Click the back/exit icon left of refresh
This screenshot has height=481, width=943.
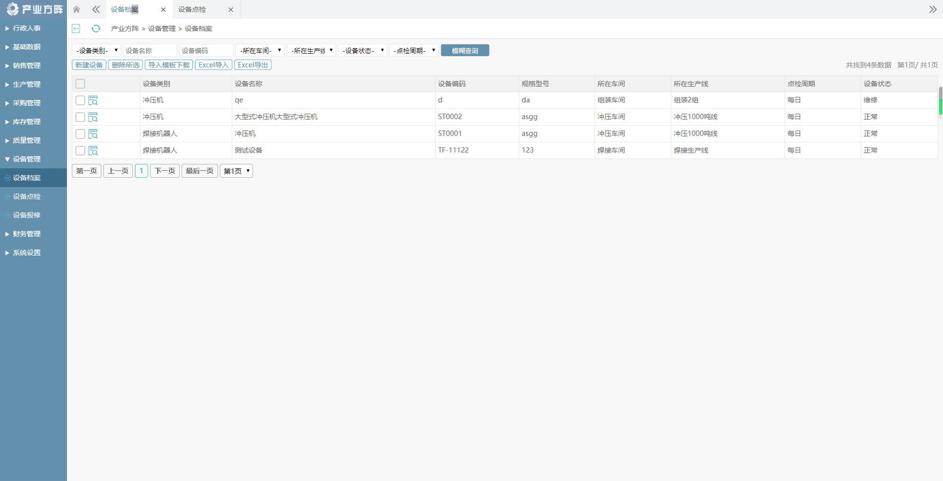[76, 29]
